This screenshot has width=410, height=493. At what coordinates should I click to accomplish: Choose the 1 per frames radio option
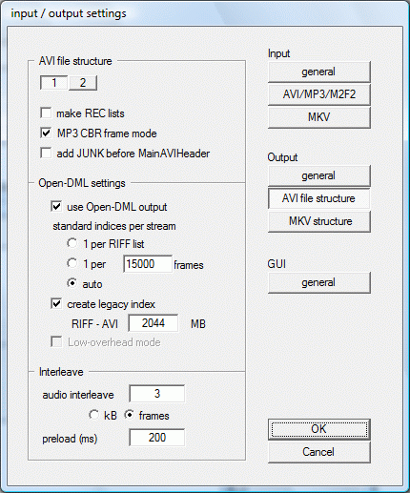72,263
